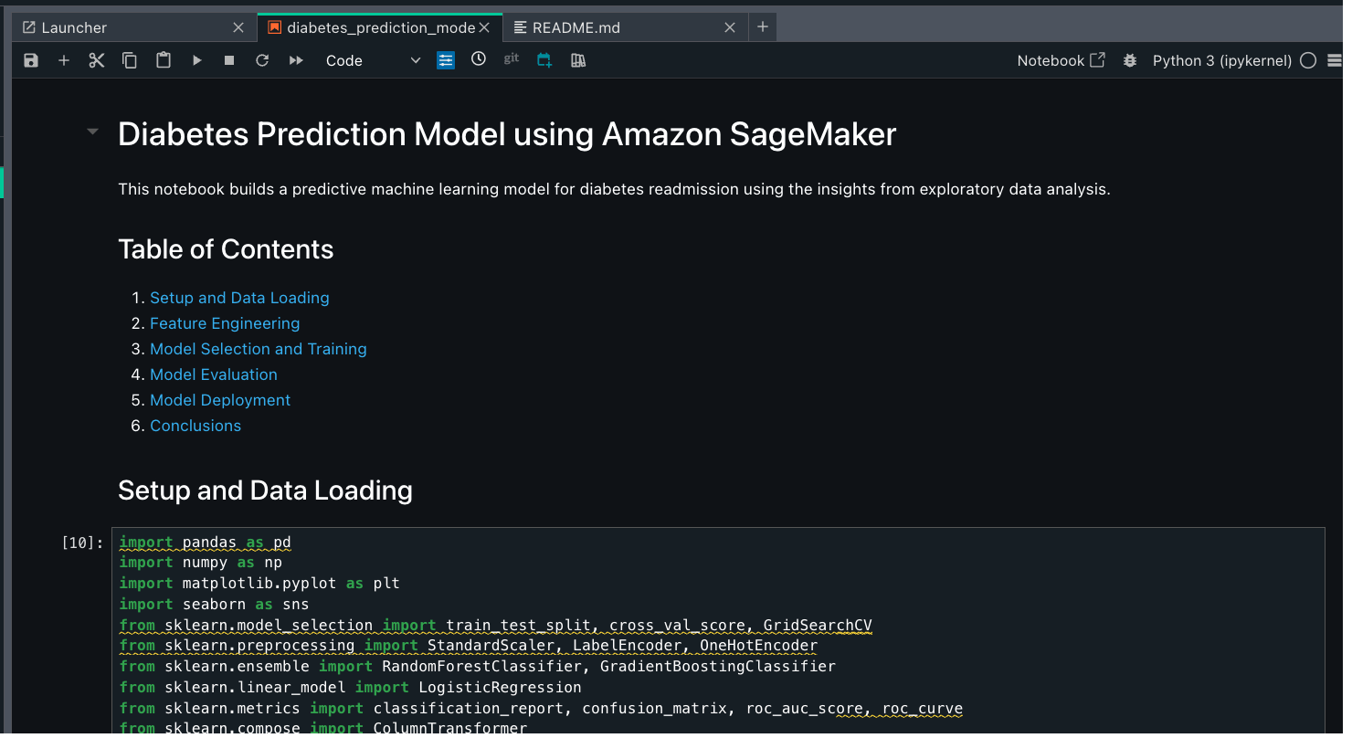Image resolution: width=1352 pixels, height=738 pixels.
Task: Open the cell type dropdown showing Code
Action: 373,60
